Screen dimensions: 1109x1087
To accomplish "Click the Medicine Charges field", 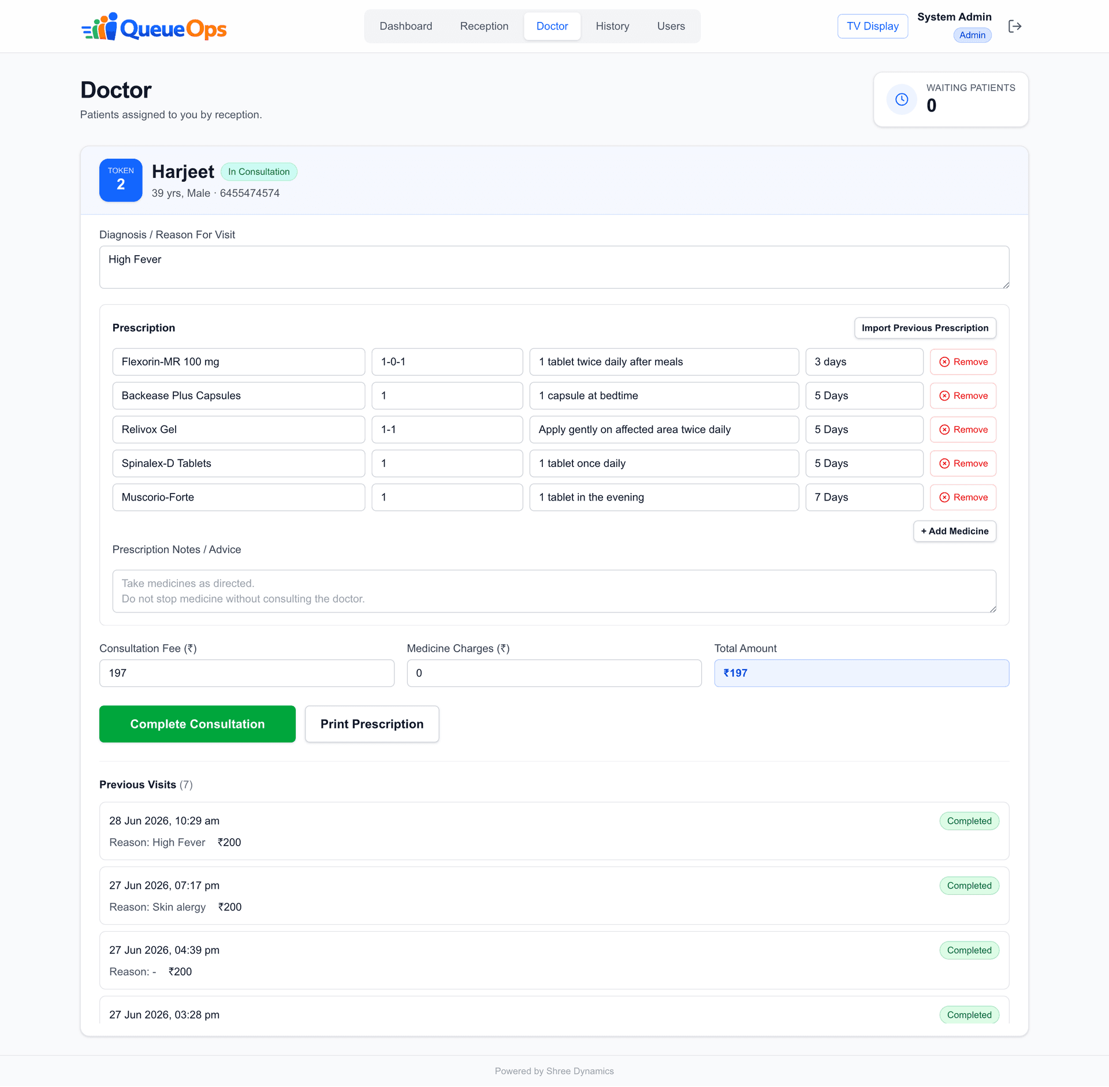I will pyautogui.click(x=554, y=673).
